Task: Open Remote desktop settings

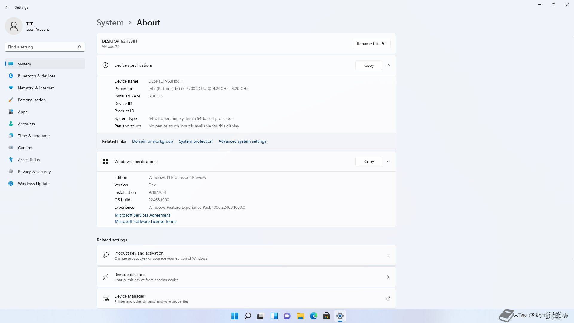Action: (x=246, y=277)
